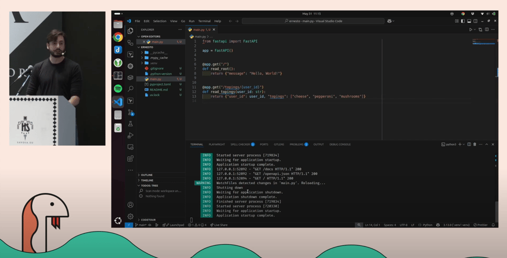
Task: Click Live Share in the status bar
Action: [219, 225]
